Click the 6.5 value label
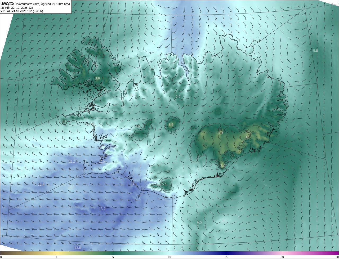 tap(199, 222)
